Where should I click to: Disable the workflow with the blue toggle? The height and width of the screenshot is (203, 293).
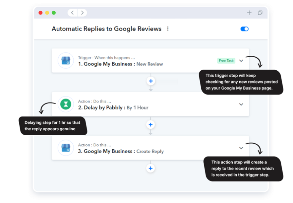coord(244,29)
